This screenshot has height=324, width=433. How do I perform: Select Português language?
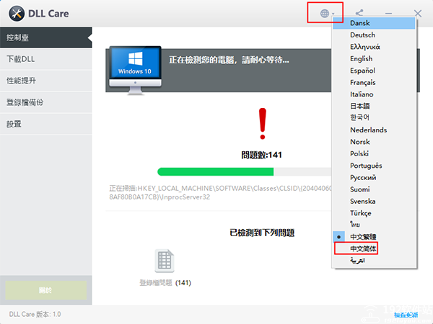(x=374, y=166)
